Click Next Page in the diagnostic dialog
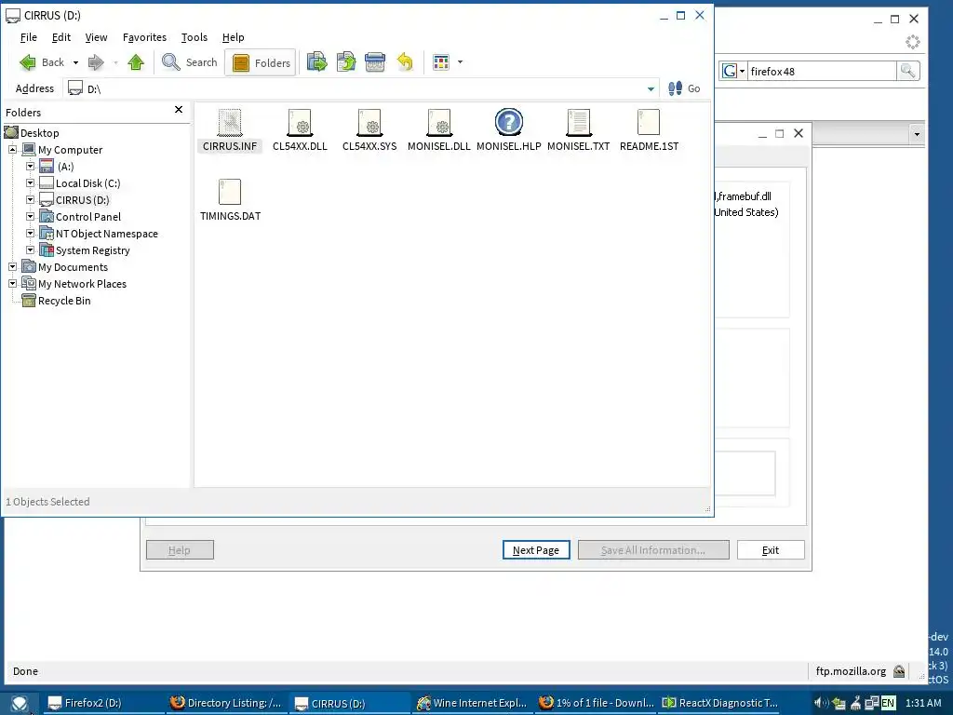Viewport: 953px width, 715px height. coord(536,549)
